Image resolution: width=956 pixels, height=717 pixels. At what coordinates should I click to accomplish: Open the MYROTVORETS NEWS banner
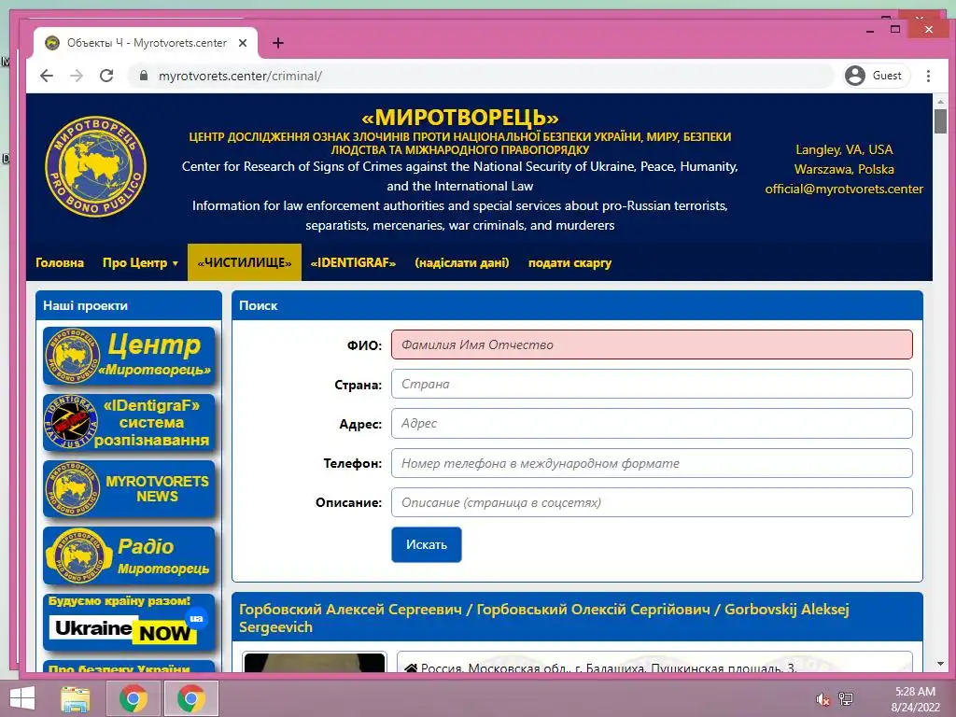click(x=129, y=489)
